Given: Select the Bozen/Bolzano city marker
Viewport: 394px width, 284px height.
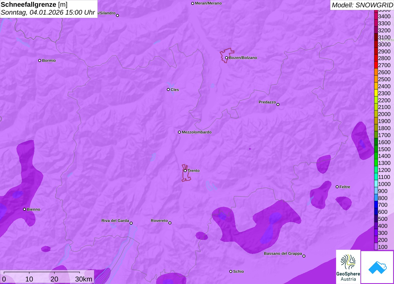Looking at the screenshot, I should [x=226, y=58].
